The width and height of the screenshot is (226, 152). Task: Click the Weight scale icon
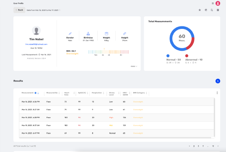pos(107,33)
